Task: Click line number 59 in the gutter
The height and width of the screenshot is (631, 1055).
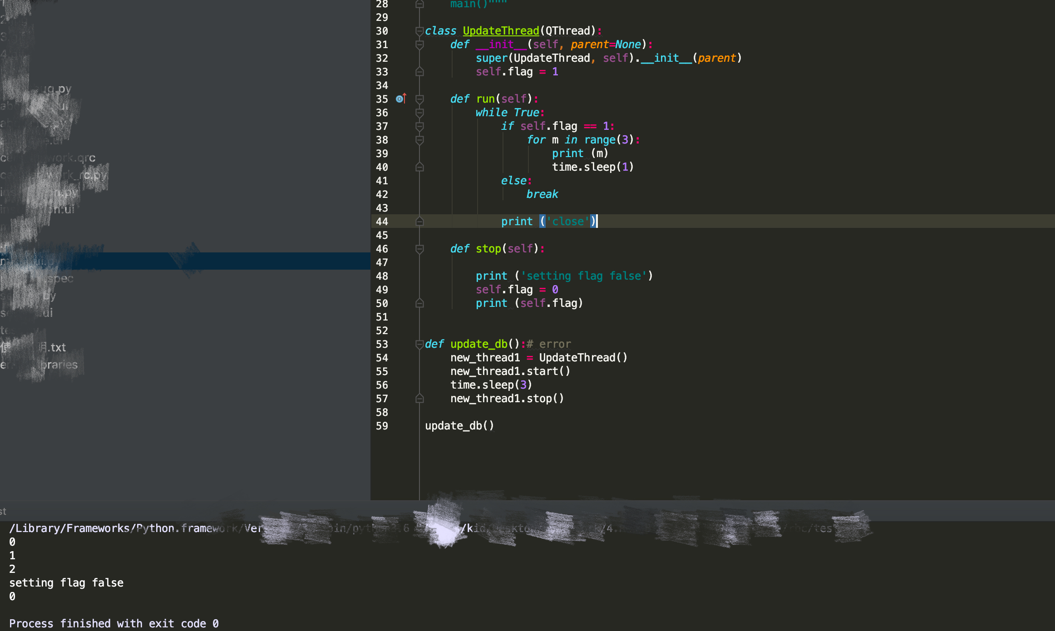Action: click(x=382, y=426)
